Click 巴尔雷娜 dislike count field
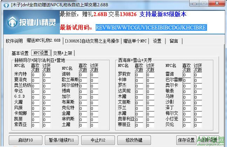The width and height of the screenshot is (227, 147). (198, 80)
